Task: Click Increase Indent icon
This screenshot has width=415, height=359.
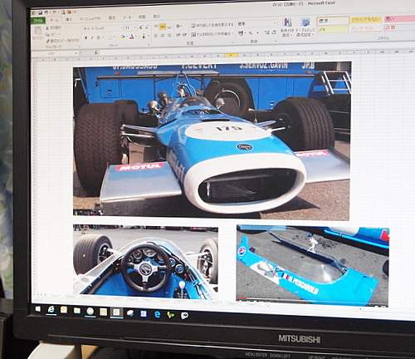Action: click(184, 35)
